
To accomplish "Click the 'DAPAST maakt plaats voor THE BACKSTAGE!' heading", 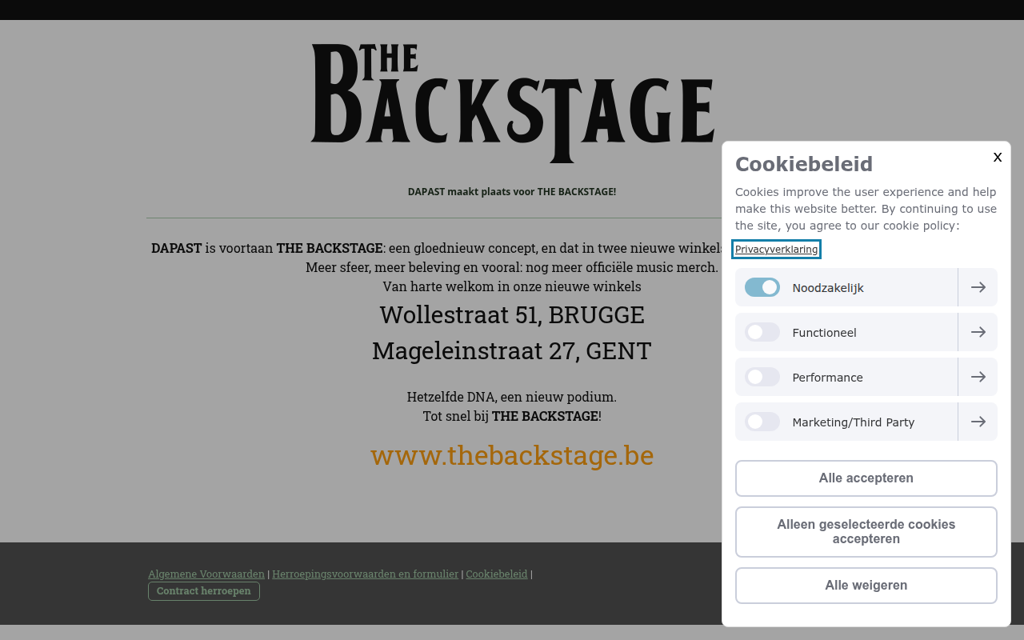I will pos(512,192).
